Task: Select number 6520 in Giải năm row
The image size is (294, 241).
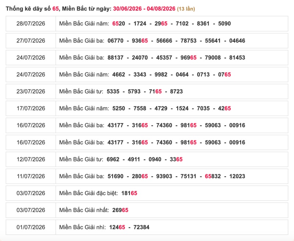Action: pyautogui.click(x=118, y=23)
